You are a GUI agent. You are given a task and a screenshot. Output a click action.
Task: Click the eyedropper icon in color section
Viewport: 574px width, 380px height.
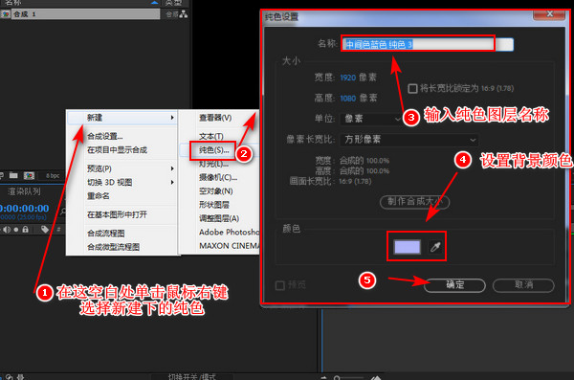(435, 247)
